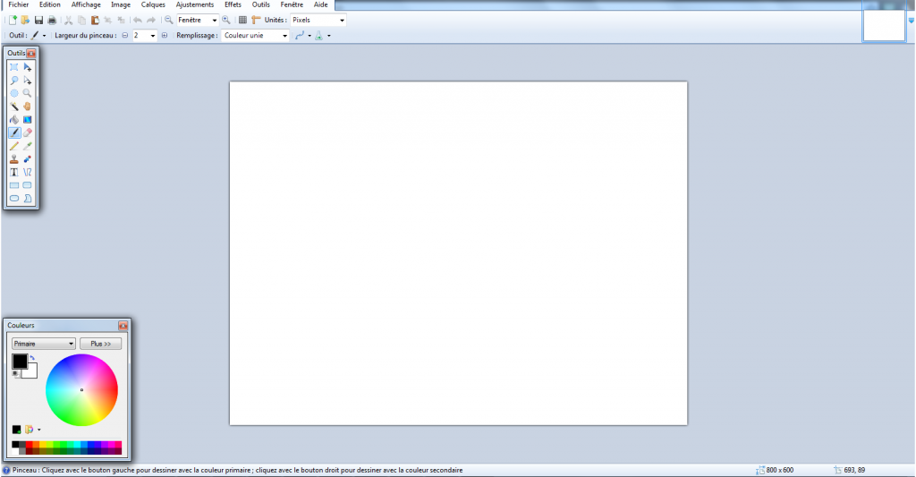Select the Magic Wand tool
Screen dimensions: 916x477
14,106
